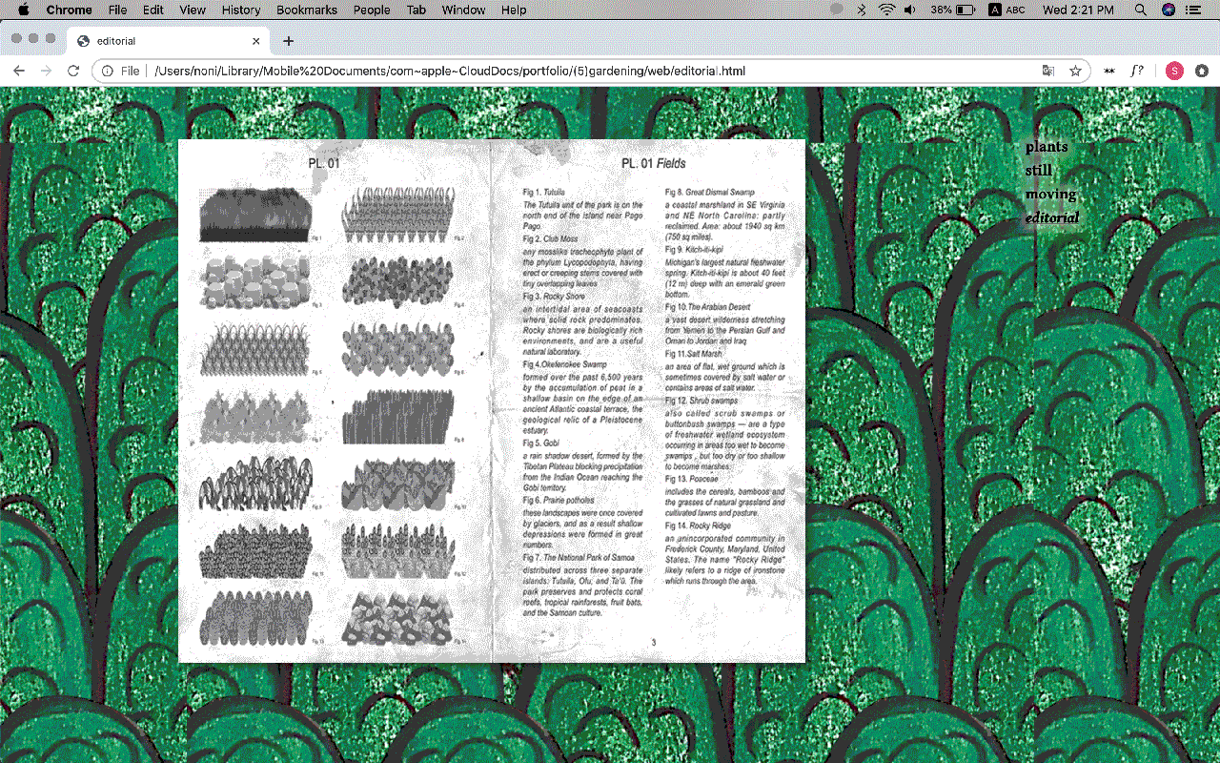
Task: Bookmark this page with the star
Action: tap(1075, 71)
